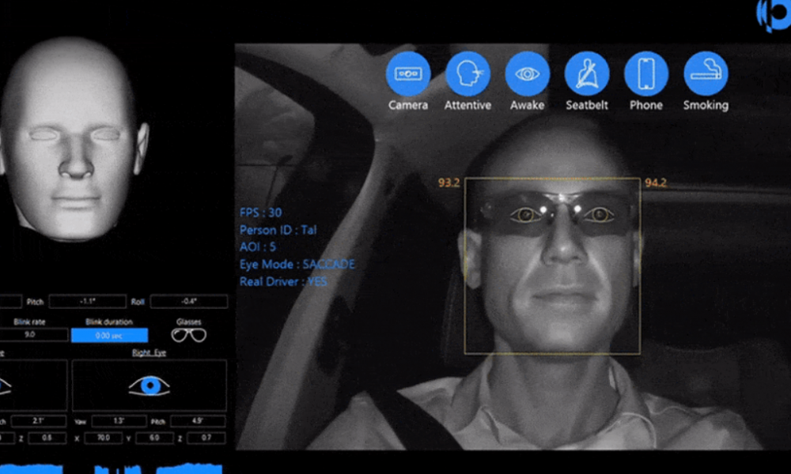
Task: Select the Blink rate value box
Action: coord(33,334)
